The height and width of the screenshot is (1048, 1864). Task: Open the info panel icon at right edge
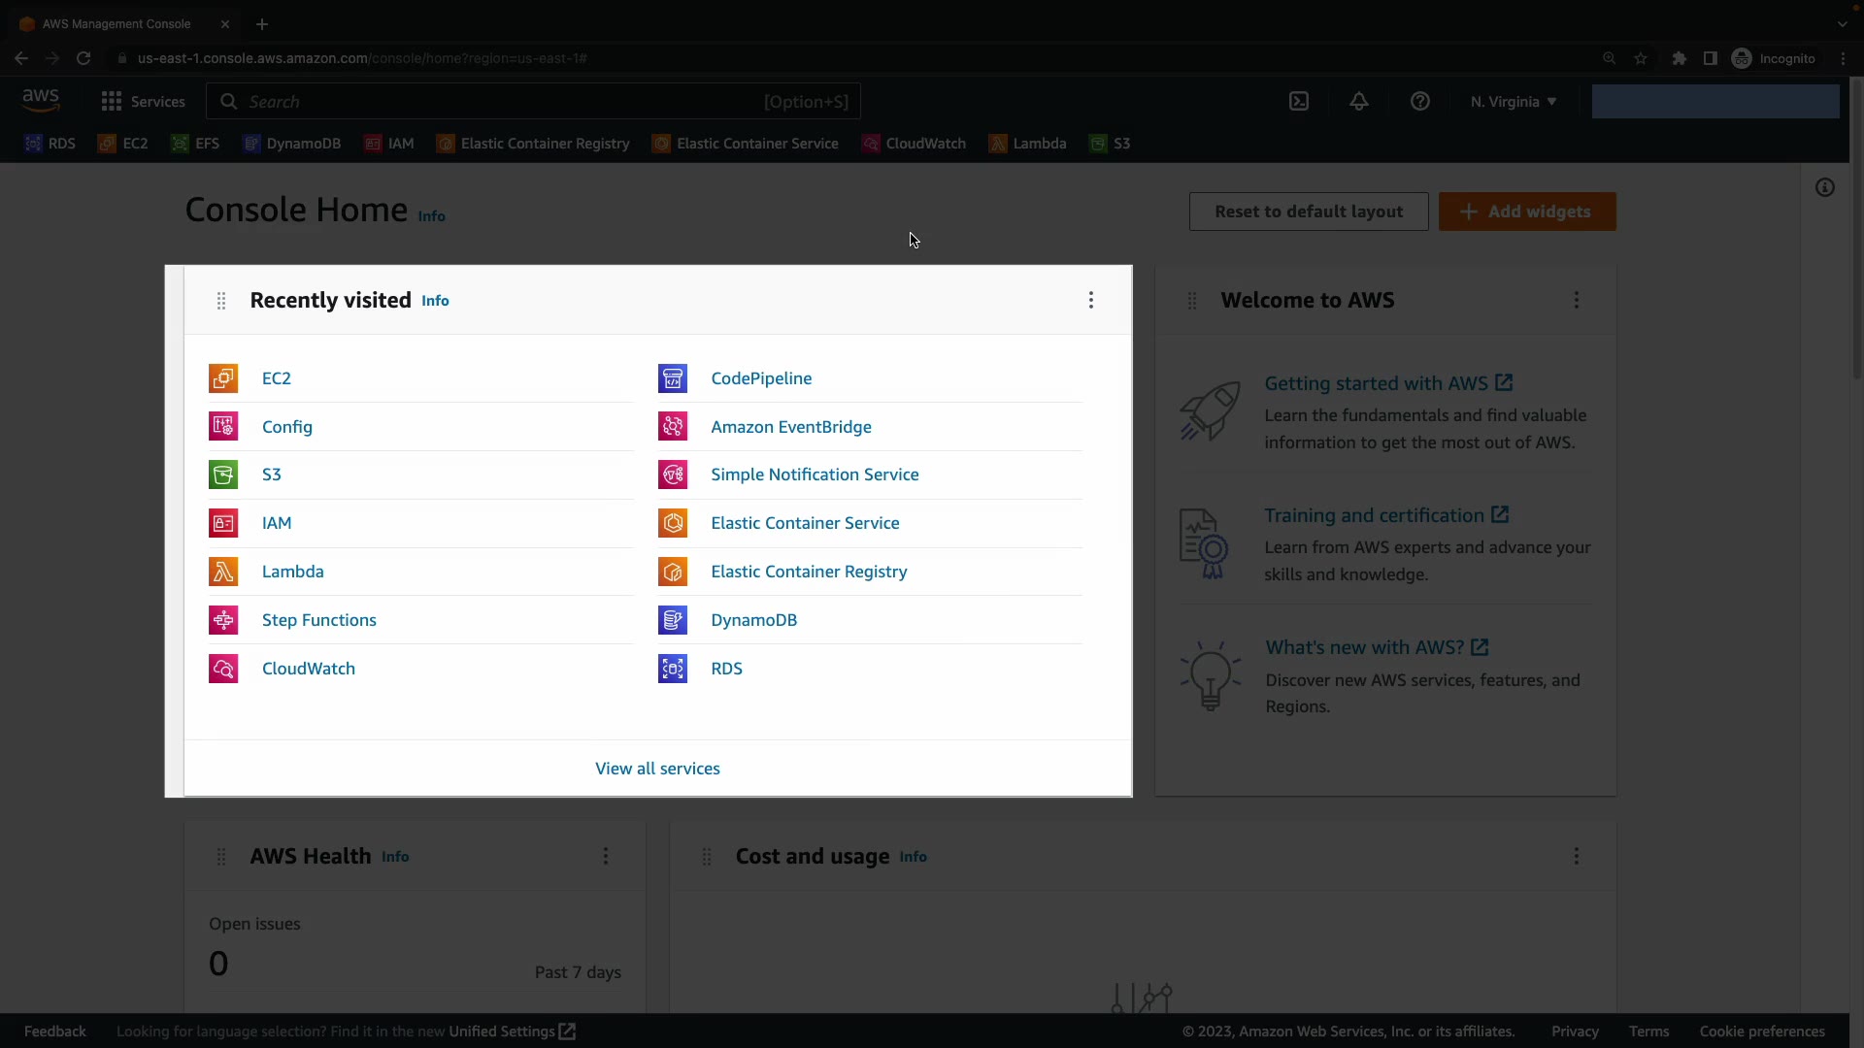tap(1825, 188)
